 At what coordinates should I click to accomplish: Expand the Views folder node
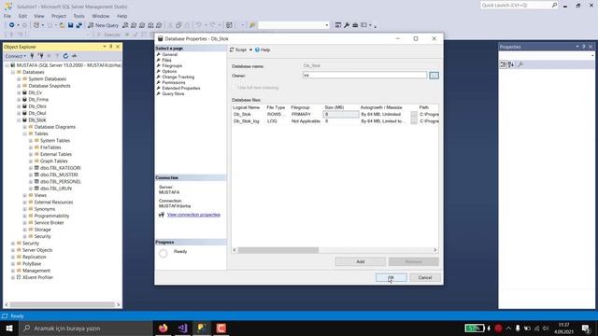25,195
